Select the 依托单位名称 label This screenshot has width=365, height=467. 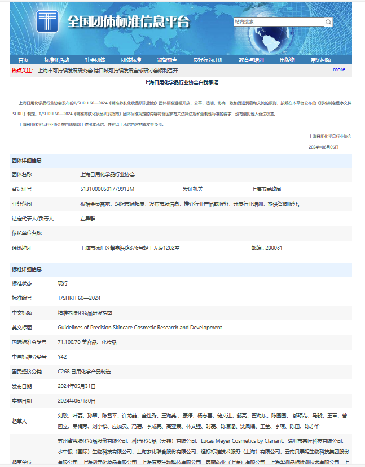tap(27, 233)
